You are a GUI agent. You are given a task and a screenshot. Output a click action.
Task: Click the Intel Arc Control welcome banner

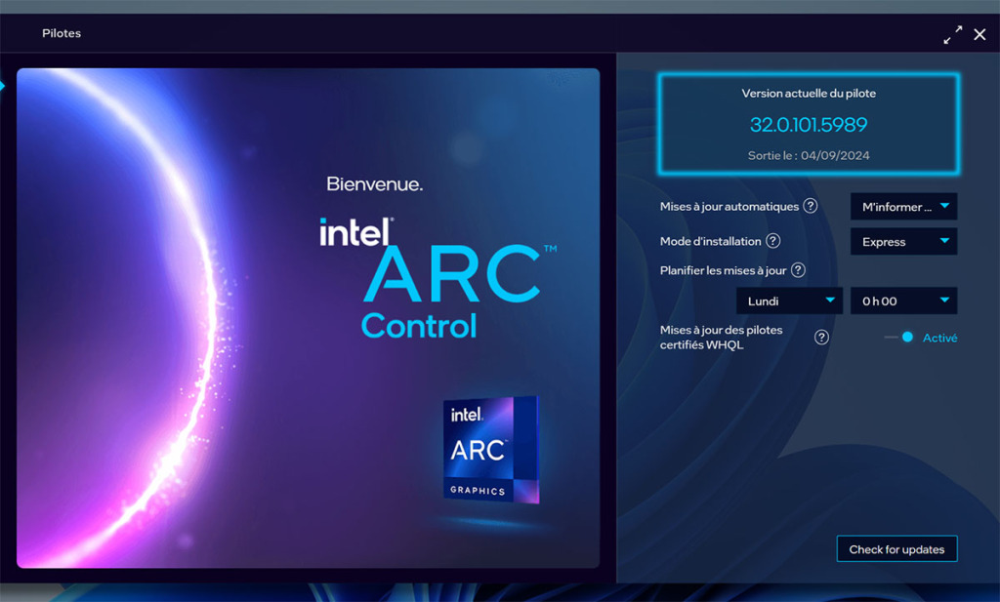[x=308, y=318]
